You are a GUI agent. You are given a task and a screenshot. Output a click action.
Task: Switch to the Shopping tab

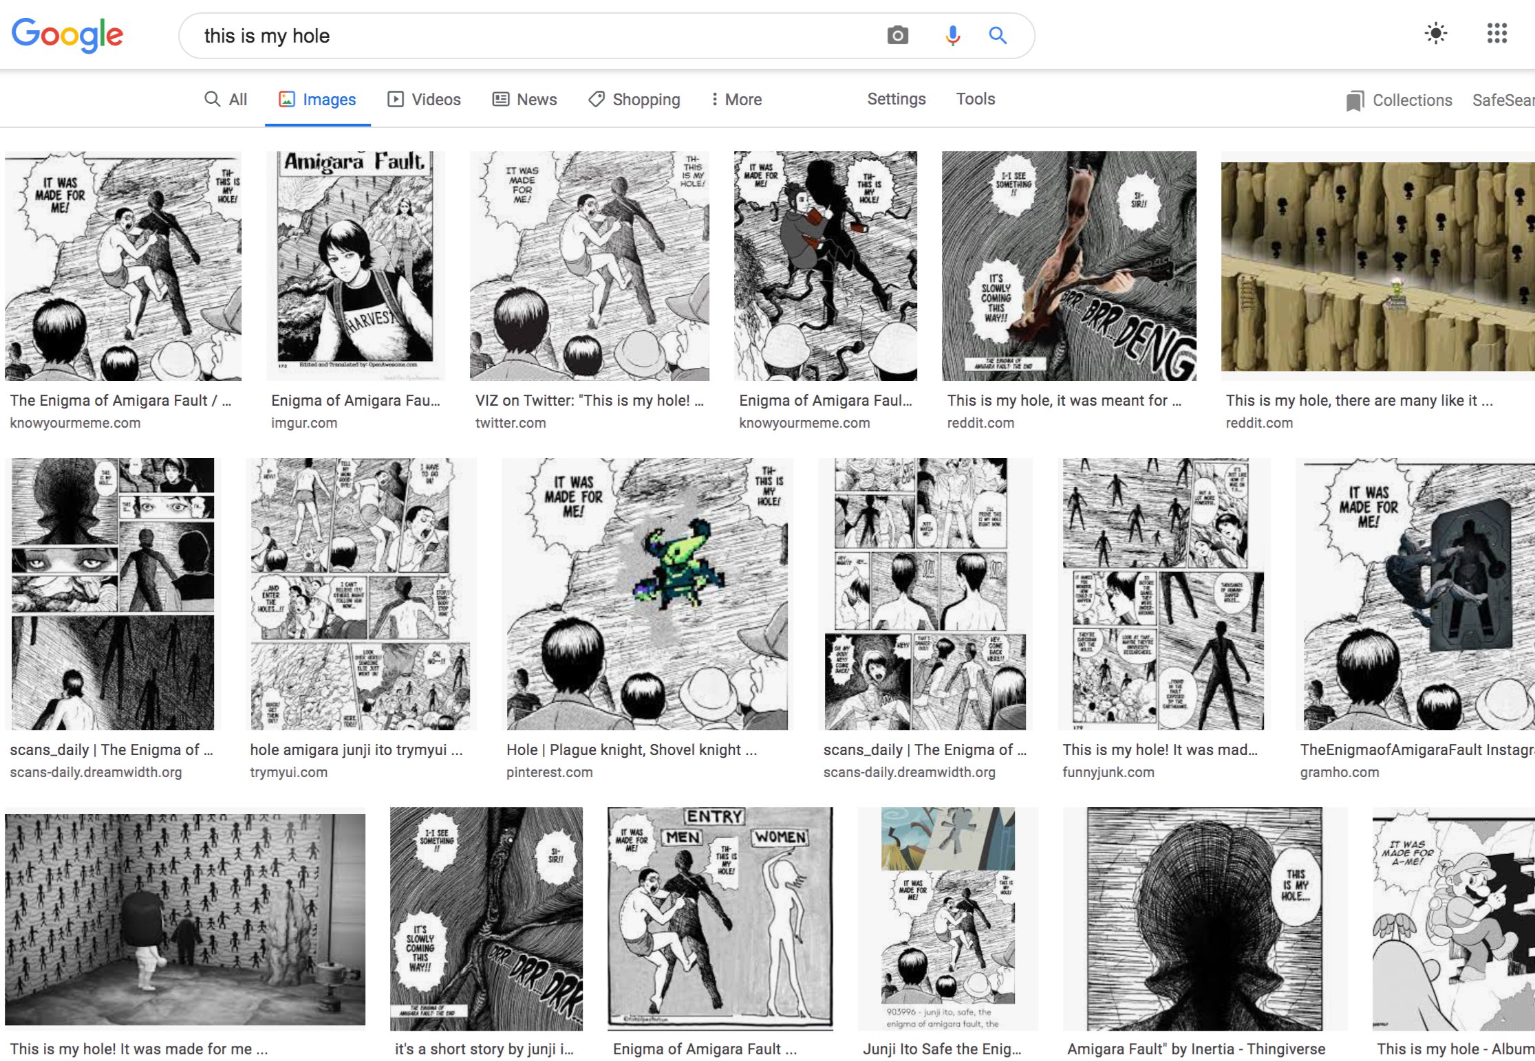coord(634,99)
